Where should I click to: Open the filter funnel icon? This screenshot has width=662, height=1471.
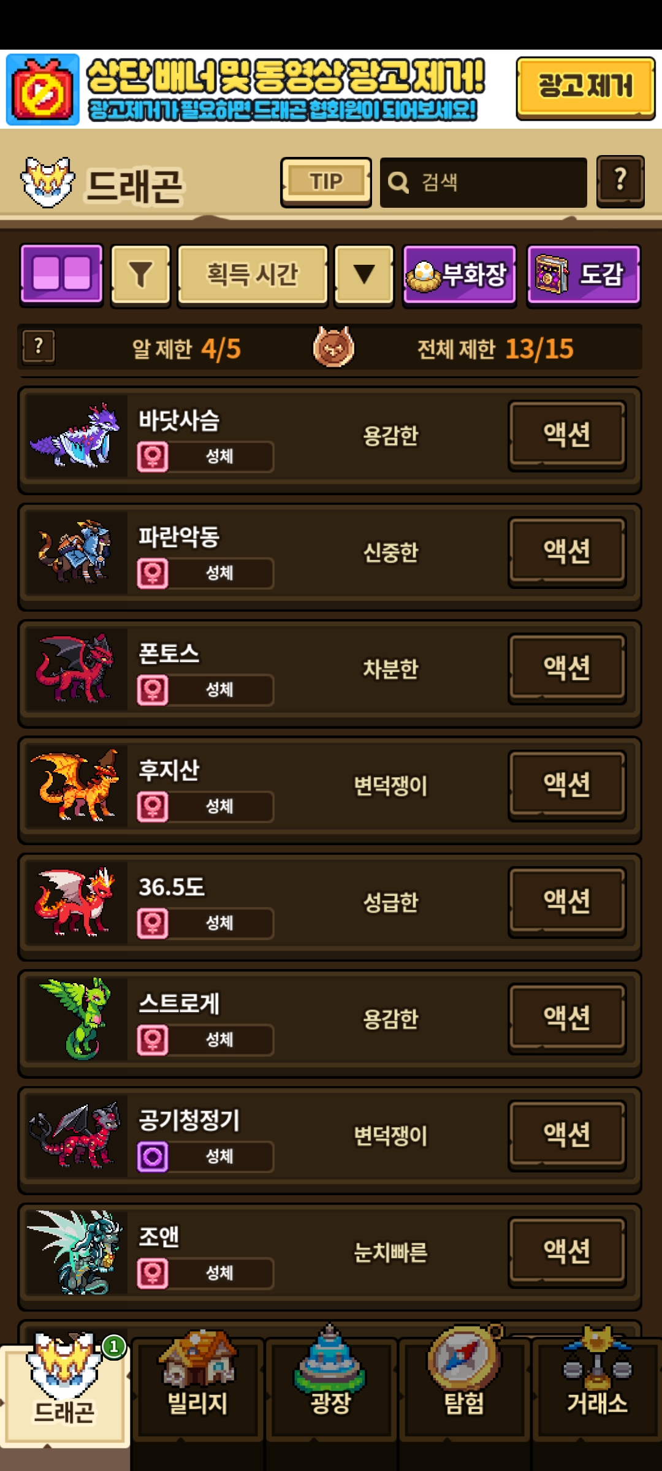(140, 274)
